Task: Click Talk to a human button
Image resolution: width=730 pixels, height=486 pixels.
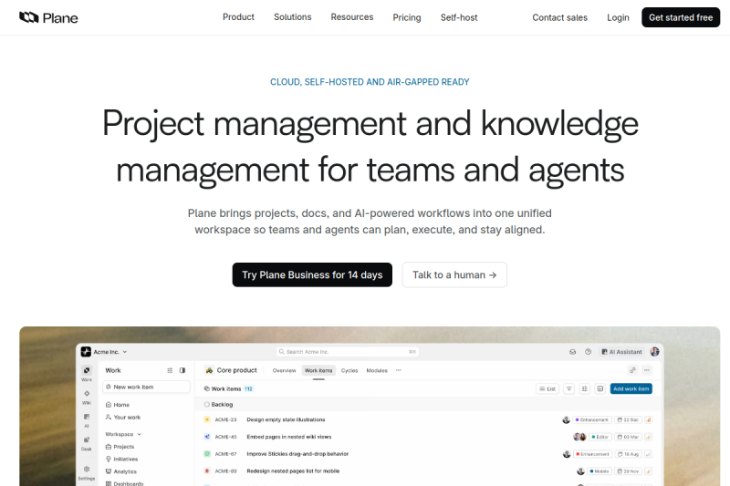Action: coord(454,274)
